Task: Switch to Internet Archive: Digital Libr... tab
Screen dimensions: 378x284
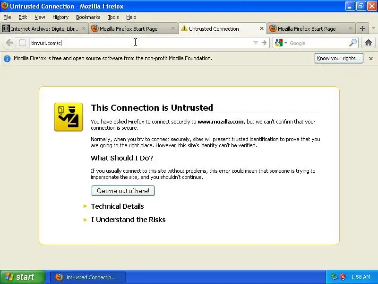Action: click(44, 28)
